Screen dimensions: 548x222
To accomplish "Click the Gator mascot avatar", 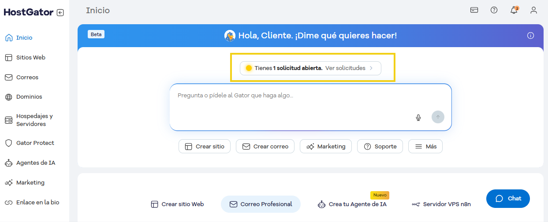I will point(230,36).
